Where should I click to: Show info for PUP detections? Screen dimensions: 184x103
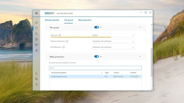[x=64, y=47]
